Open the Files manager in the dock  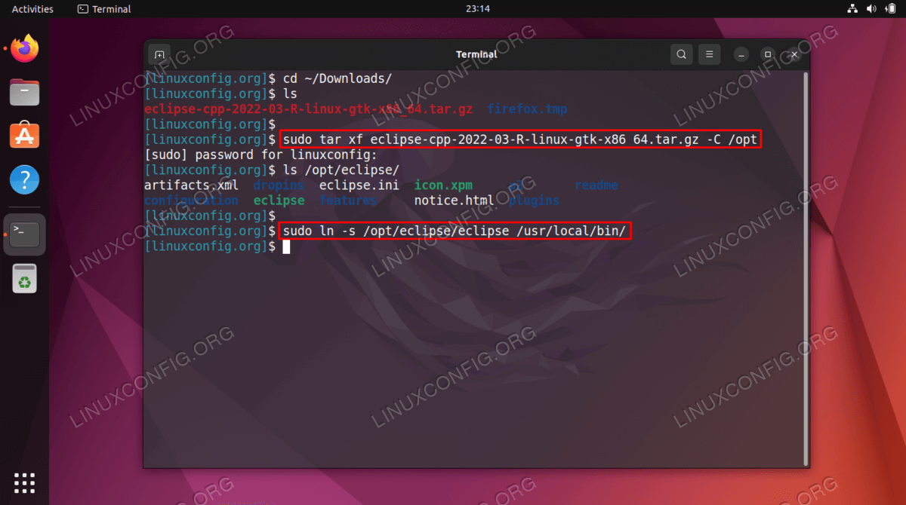pos(25,93)
